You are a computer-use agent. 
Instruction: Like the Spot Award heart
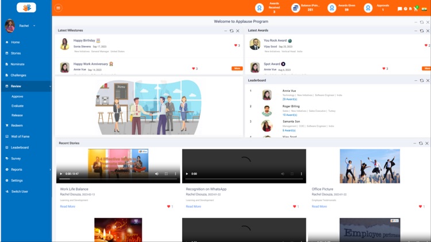[384, 68]
